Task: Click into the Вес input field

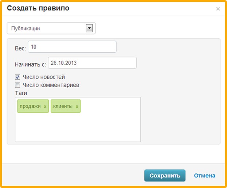Action: (72, 47)
